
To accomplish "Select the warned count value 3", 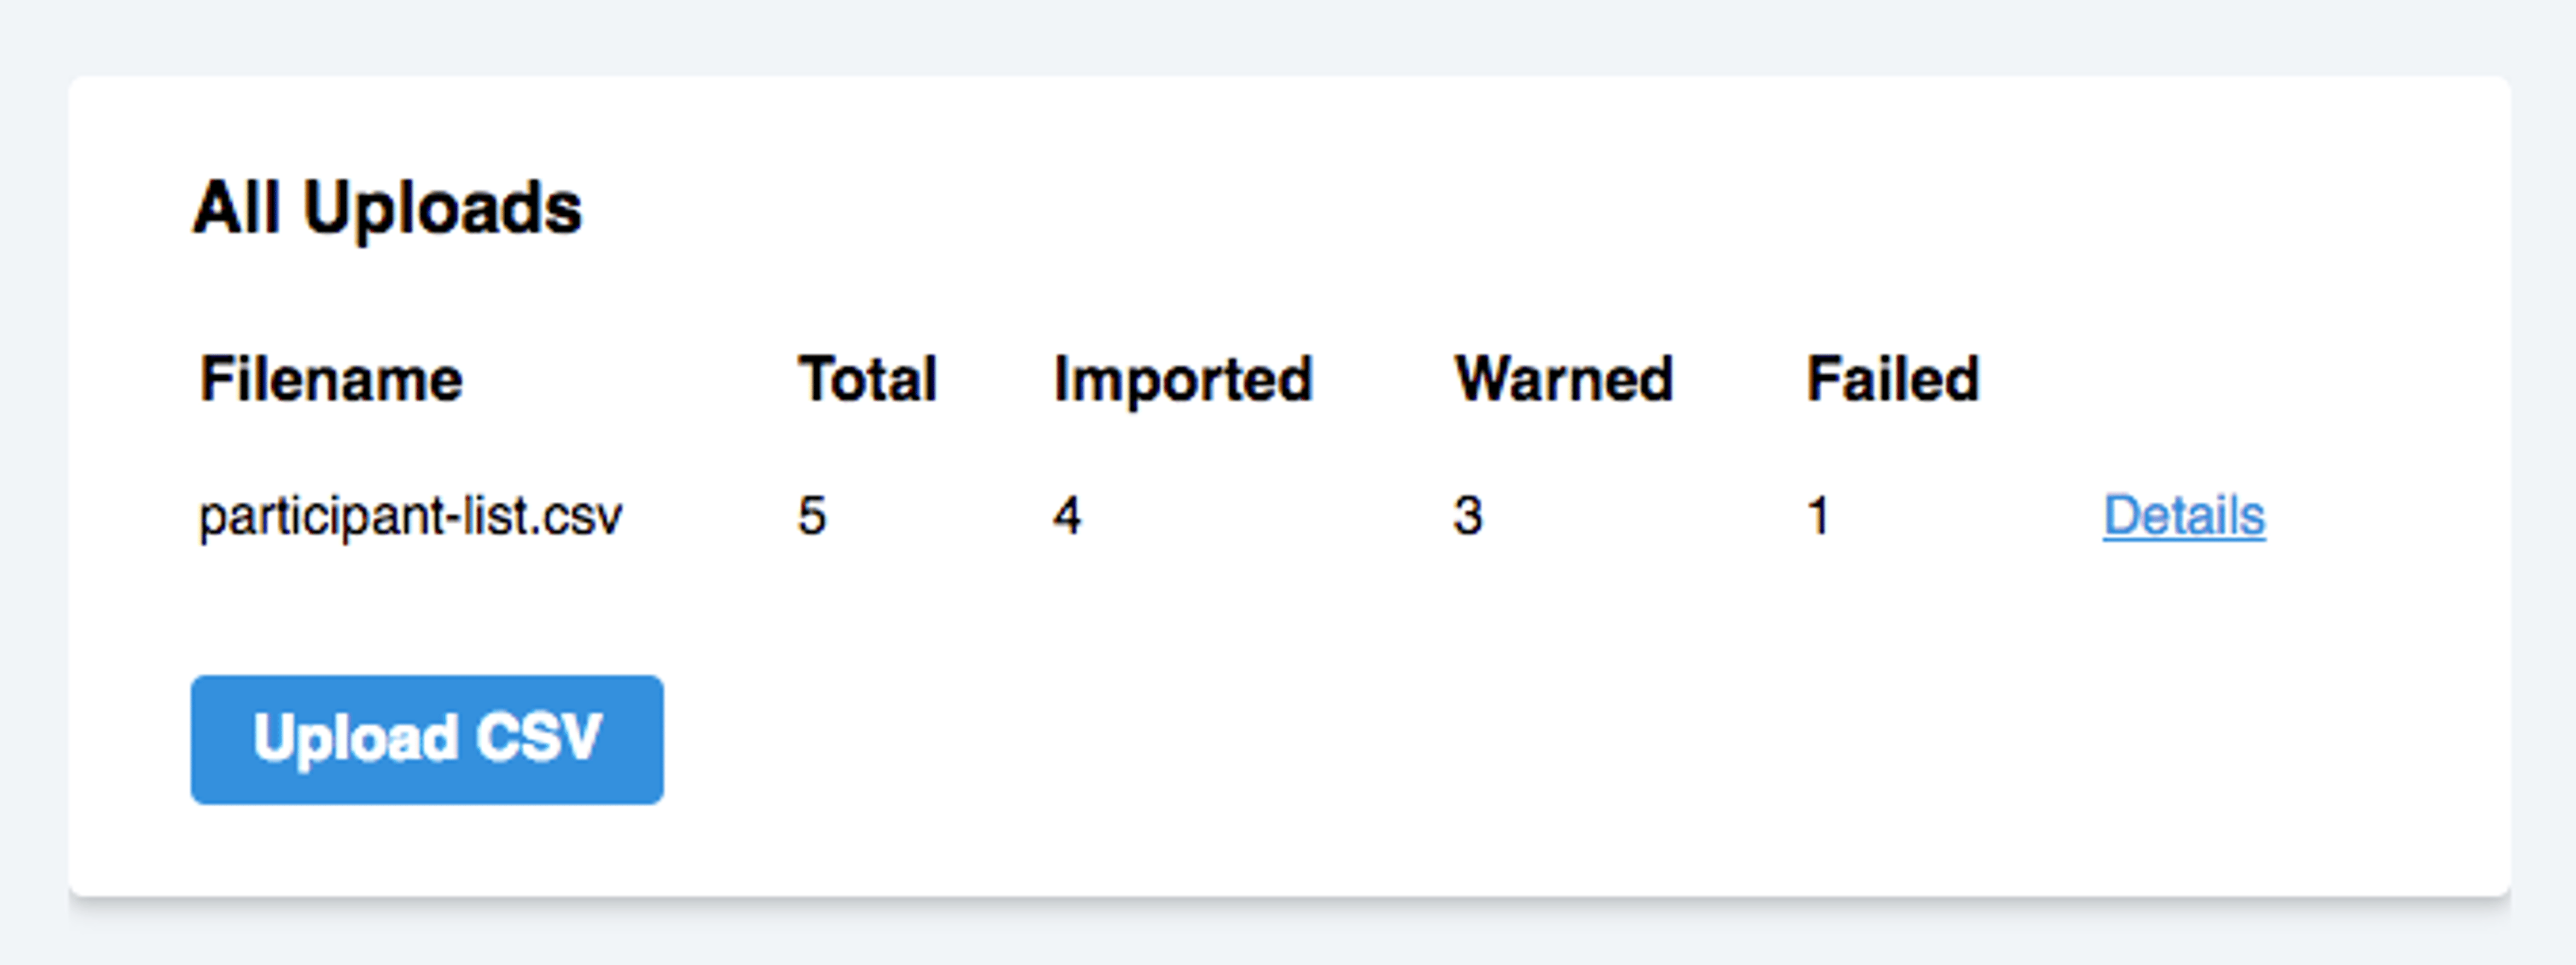I will 1468,516.
